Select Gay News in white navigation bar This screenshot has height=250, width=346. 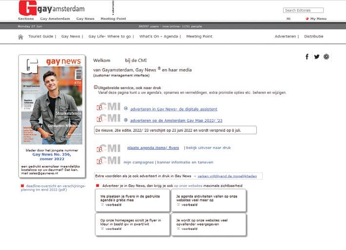(x=71, y=36)
